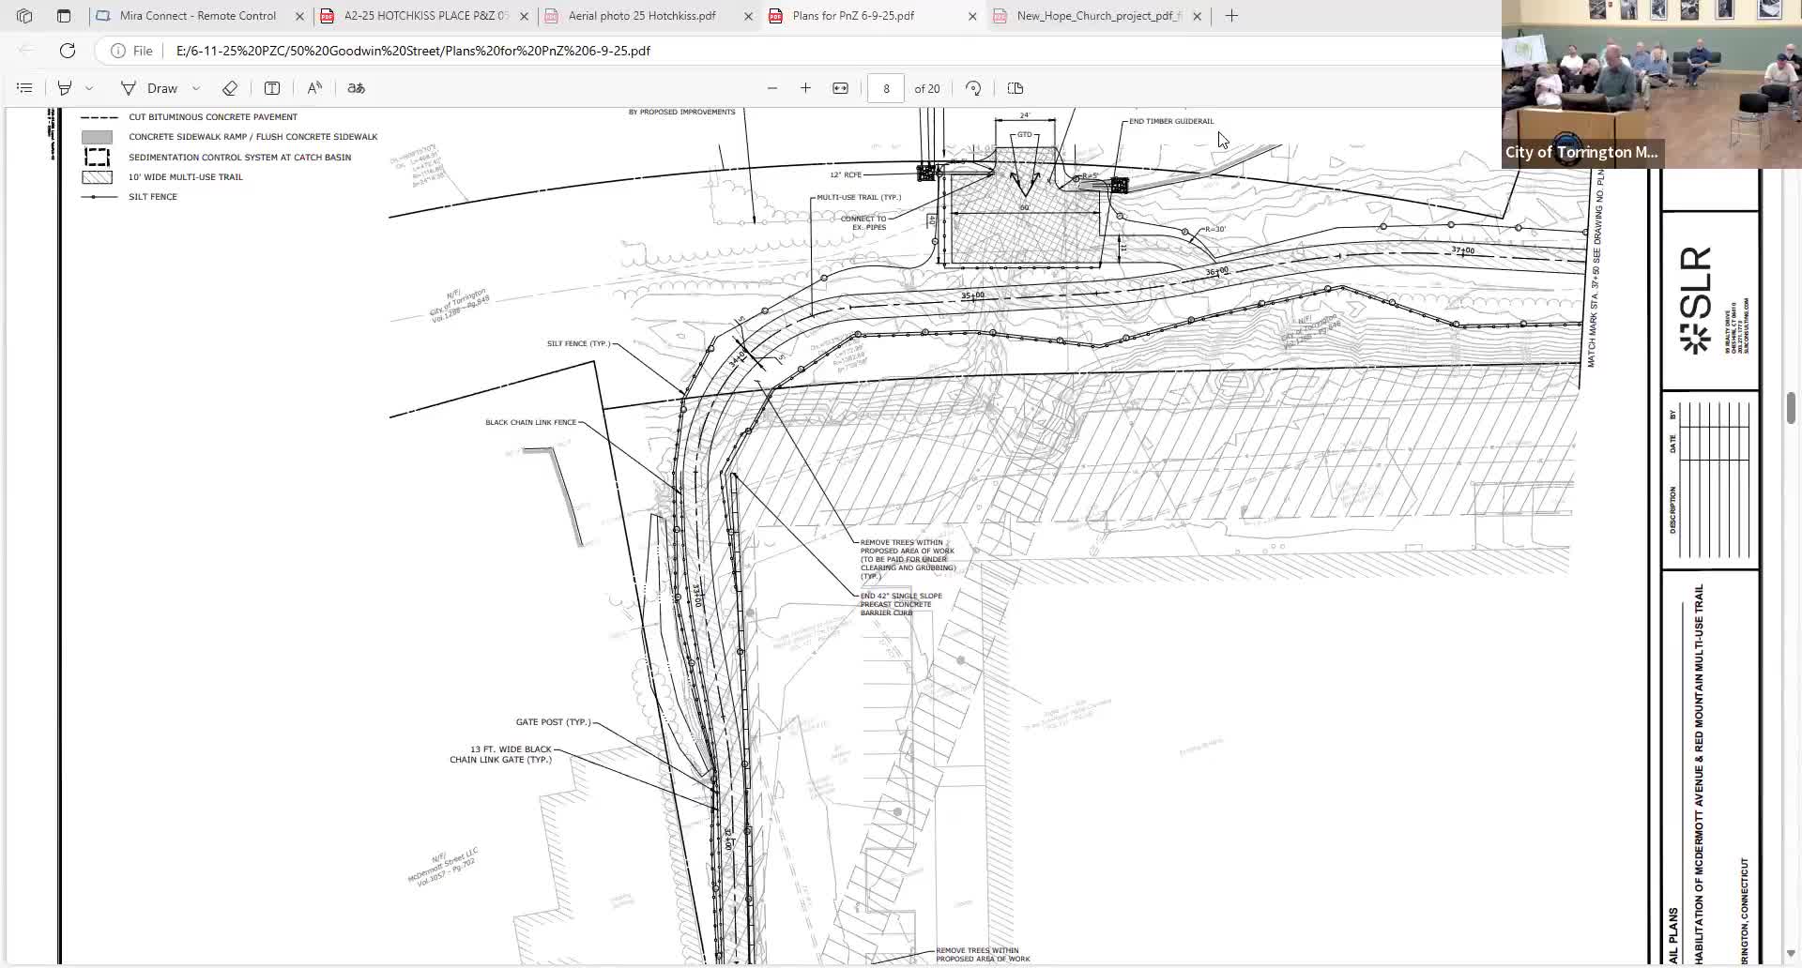Open the table of contents panel
Screen dimensions: 1802x968
[x=24, y=88]
